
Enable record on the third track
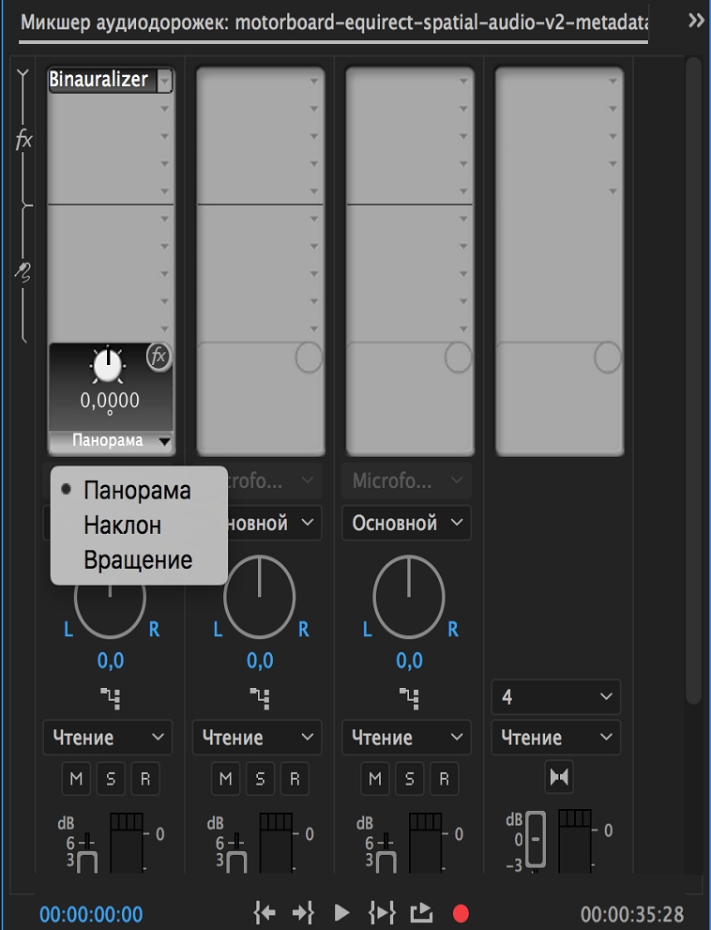click(x=444, y=779)
